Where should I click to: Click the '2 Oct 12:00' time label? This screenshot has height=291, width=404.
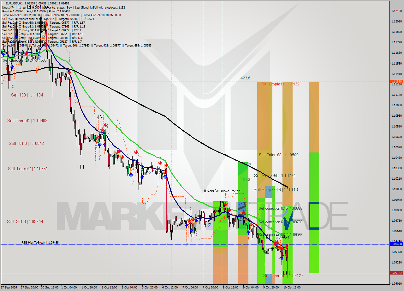(109, 288)
